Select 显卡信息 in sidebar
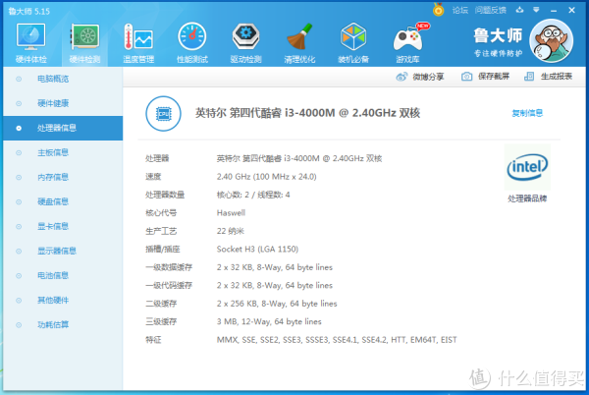Image resolution: width=589 pixels, height=395 pixels. [63, 226]
